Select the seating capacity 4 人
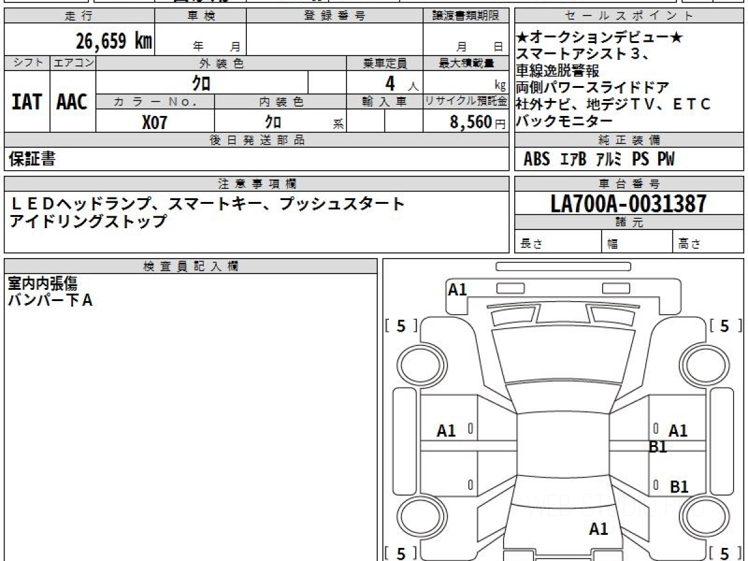748x561 pixels. tap(402, 82)
